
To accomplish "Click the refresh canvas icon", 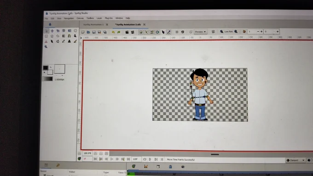I will tap(182, 32).
